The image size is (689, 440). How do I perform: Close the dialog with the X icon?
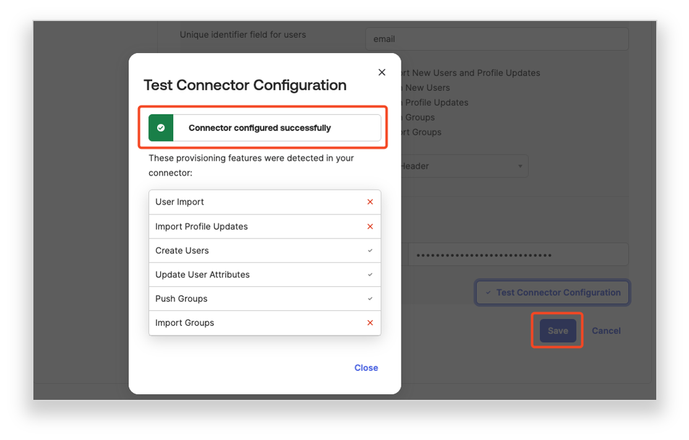point(382,72)
